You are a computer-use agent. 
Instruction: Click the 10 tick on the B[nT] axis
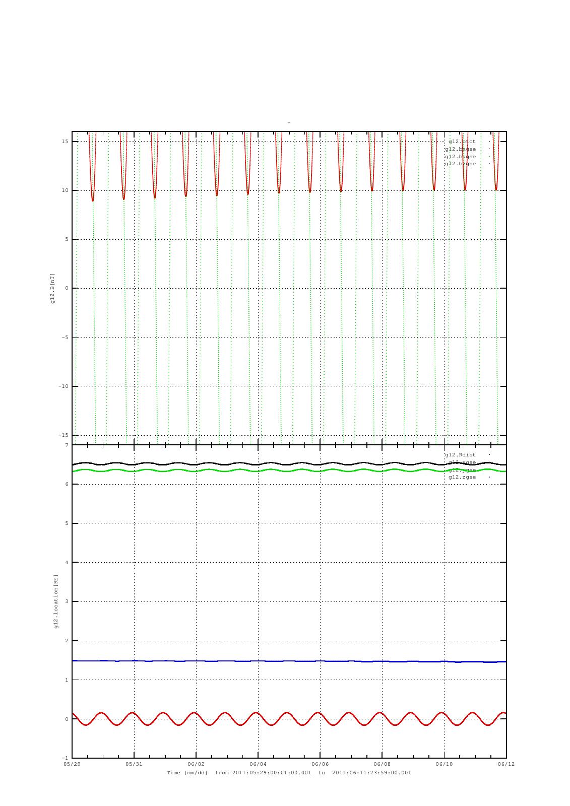66,190
